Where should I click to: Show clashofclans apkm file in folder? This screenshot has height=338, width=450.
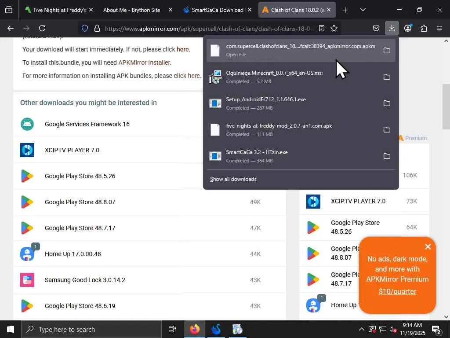coord(387,50)
